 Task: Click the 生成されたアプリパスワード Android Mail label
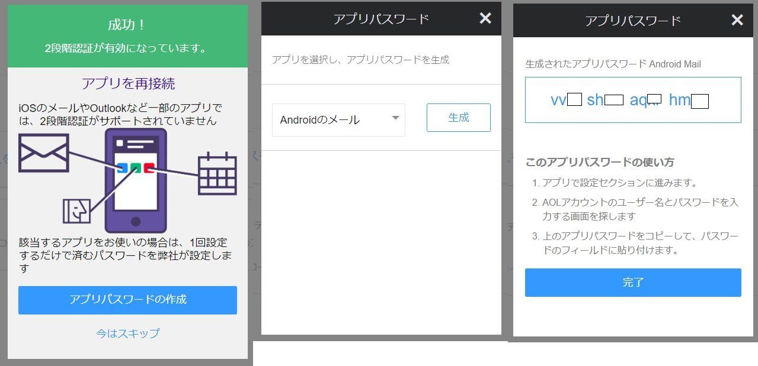click(x=613, y=64)
